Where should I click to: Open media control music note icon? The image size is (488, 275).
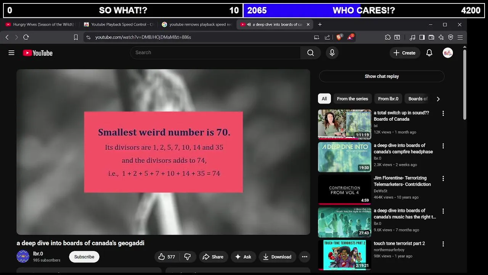point(412,37)
